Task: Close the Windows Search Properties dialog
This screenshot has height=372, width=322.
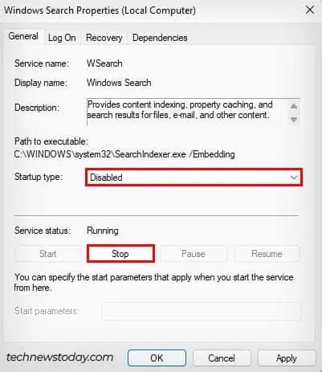Action: [x=310, y=10]
